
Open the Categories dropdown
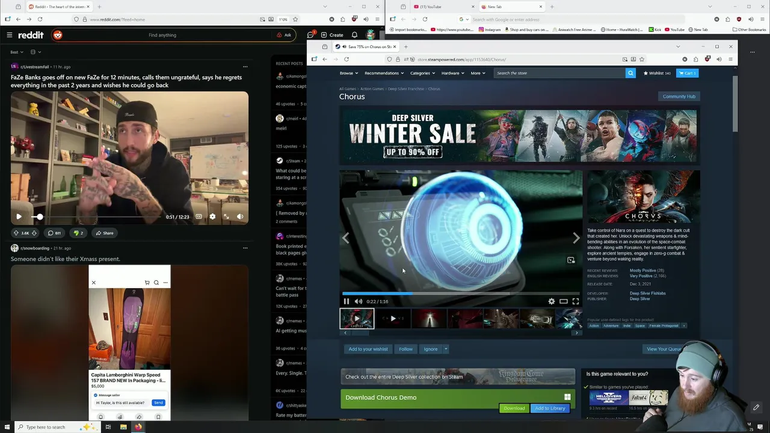(423, 73)
